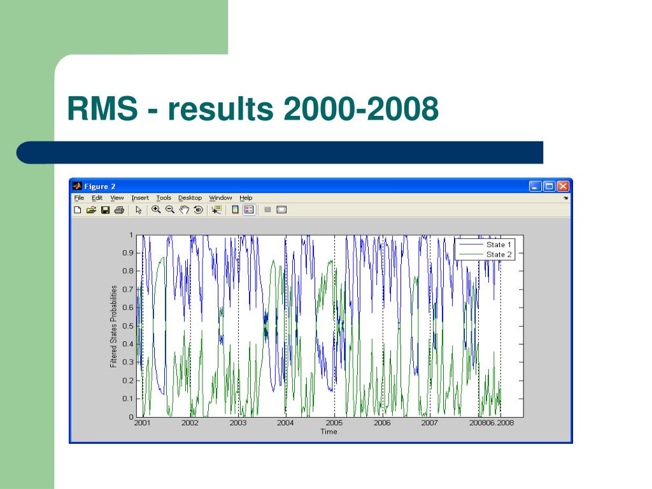Click the Hide Plot Tools icon
The height and width of the screenshot is (489, 652).
pyautogui.click(x=267, y=209)
